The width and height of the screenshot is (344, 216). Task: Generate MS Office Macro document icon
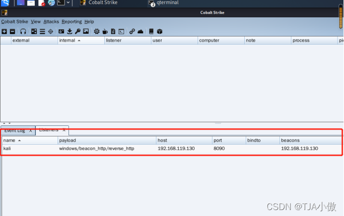click(x=113, y=32)
